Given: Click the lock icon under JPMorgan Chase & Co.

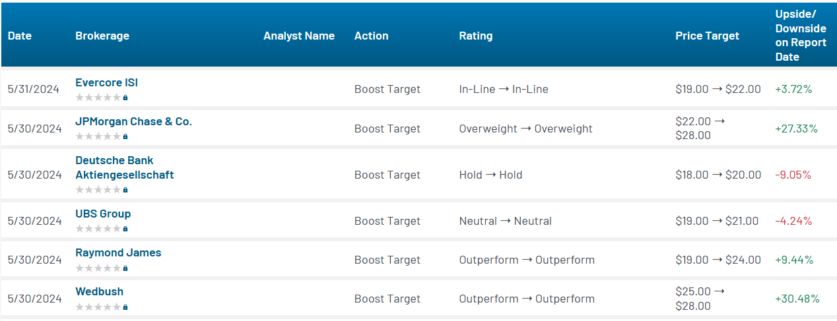Looking at the screenshot, I should tap(125, 136).
